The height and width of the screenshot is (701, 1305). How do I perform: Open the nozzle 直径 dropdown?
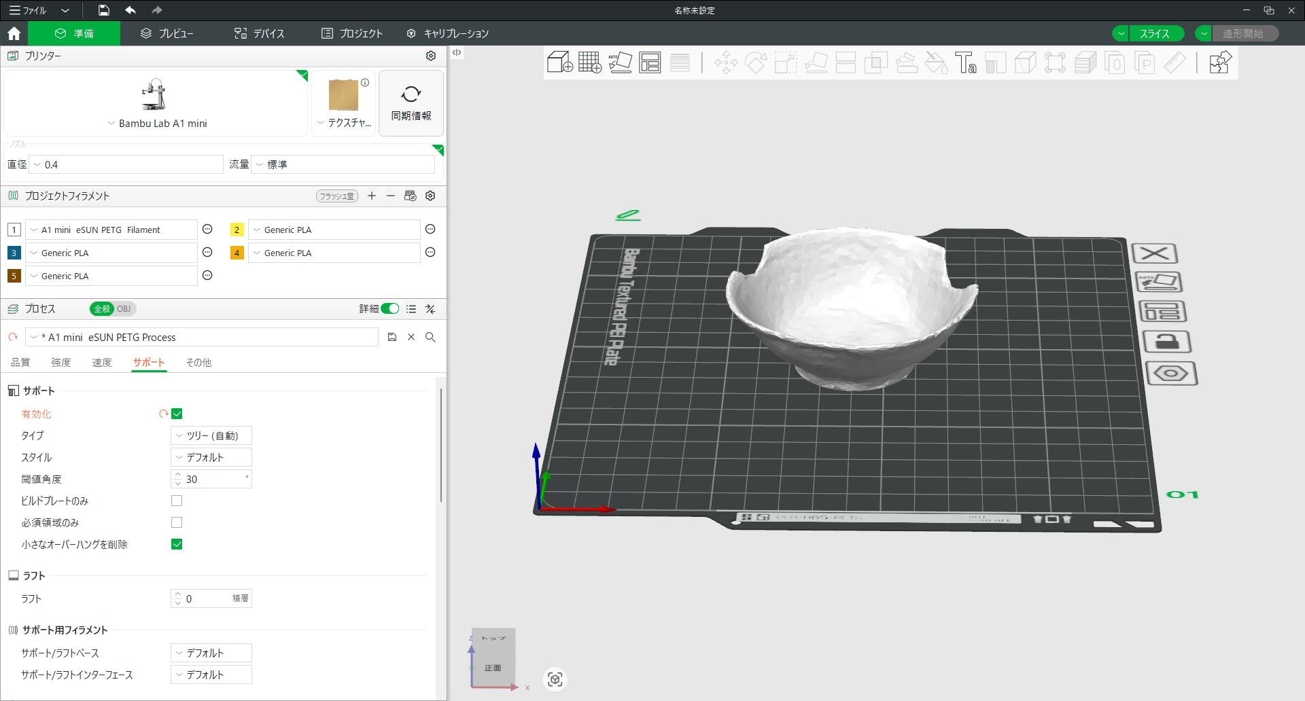tap(126, 164)
